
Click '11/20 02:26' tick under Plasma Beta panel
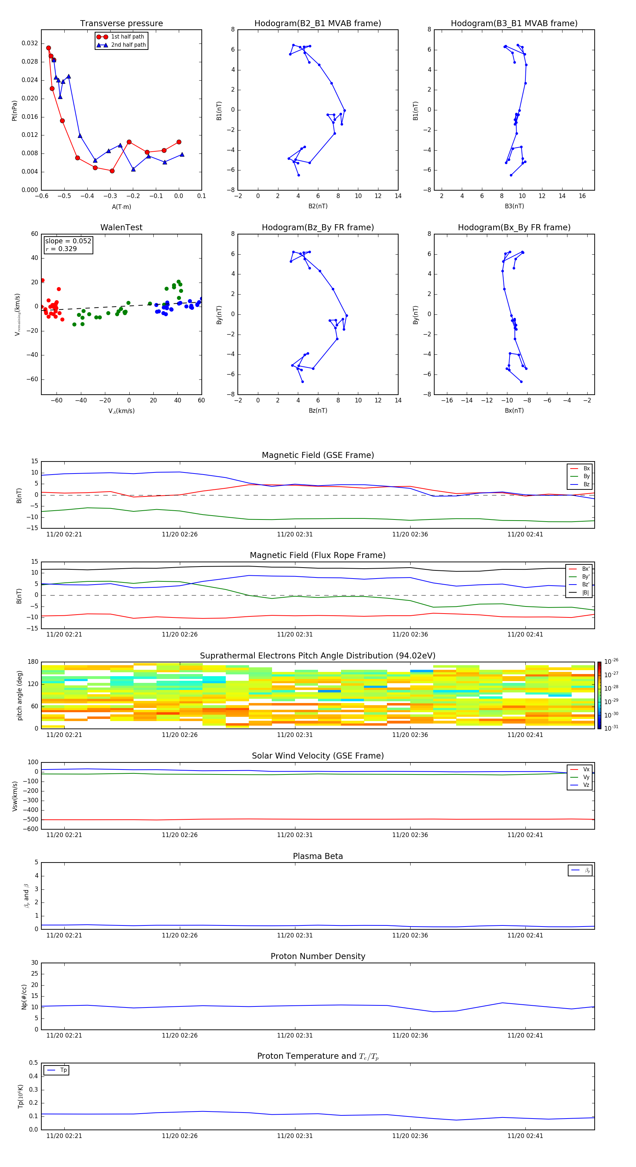[x=180, y=935]
